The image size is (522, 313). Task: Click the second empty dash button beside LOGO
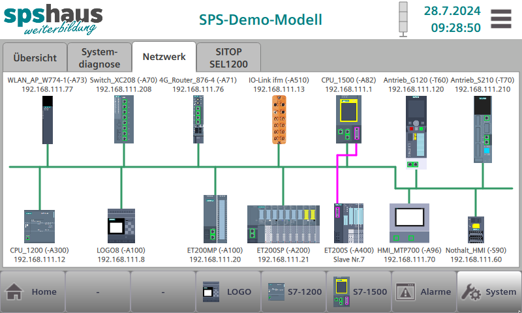point(162,291)
